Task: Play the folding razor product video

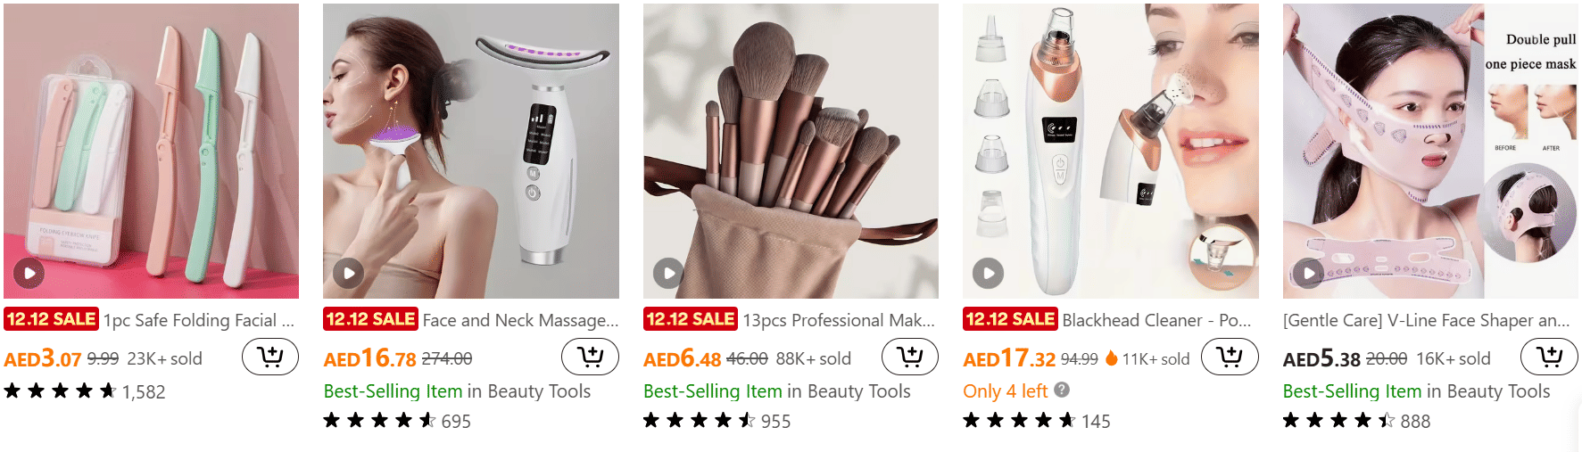Action: click(x=29, y=273)
